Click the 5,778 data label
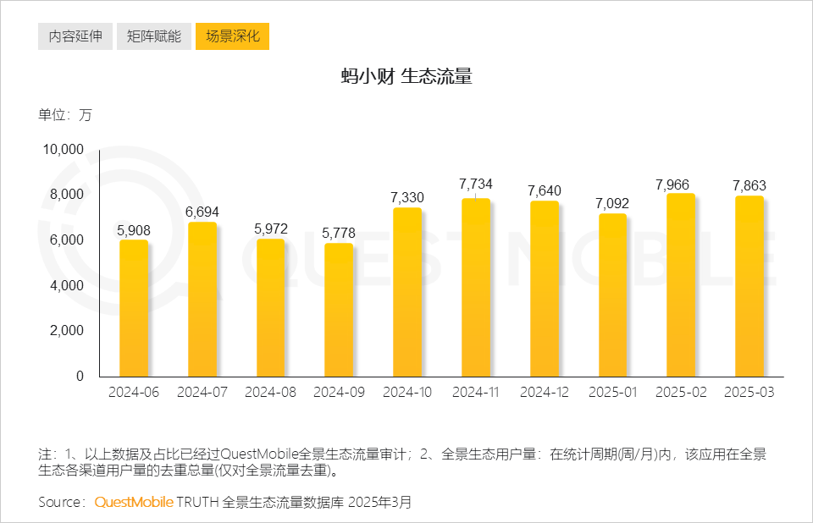 pyautogui.click(x=339, y=233)
